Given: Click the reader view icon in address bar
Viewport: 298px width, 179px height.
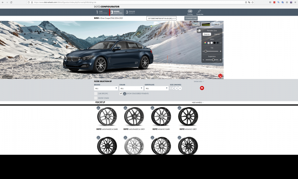Looking at the screenshot, I should pyautogui.click(x=246, y=2).
